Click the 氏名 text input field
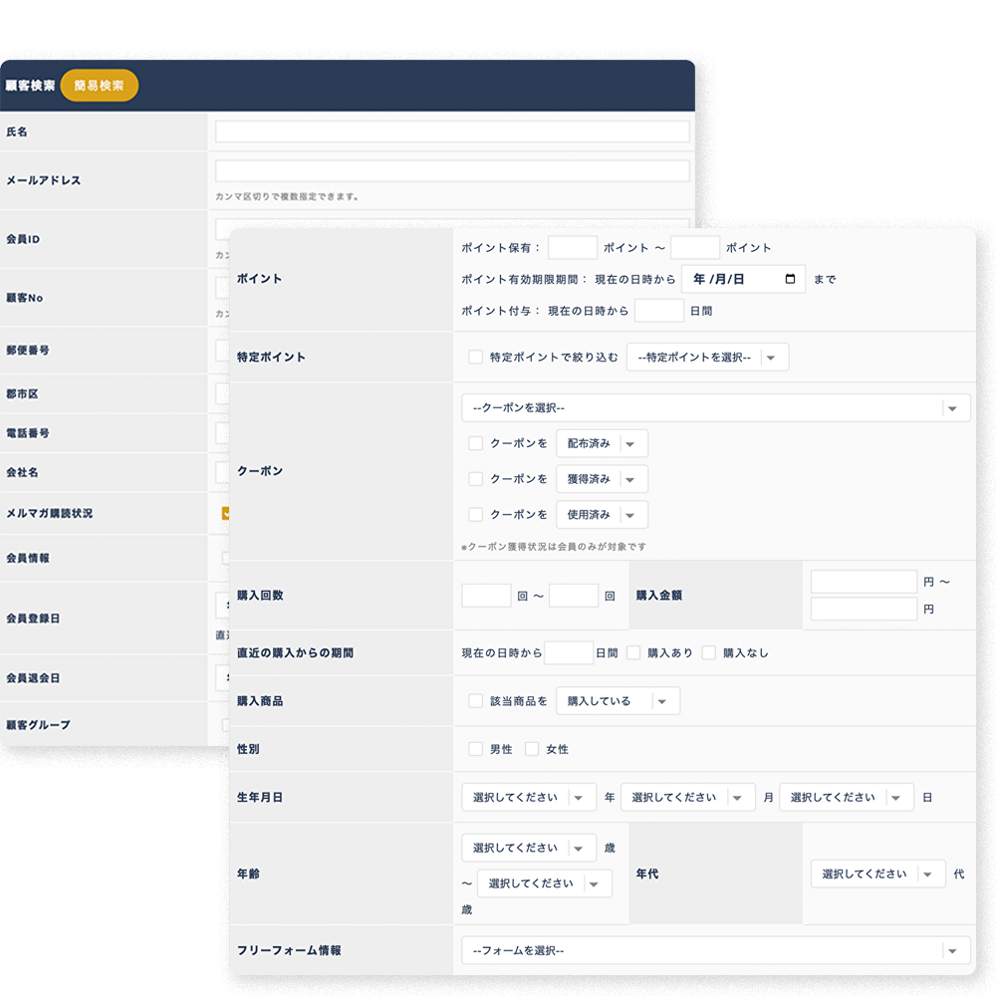Screen dimensions: 996x996 452,131
